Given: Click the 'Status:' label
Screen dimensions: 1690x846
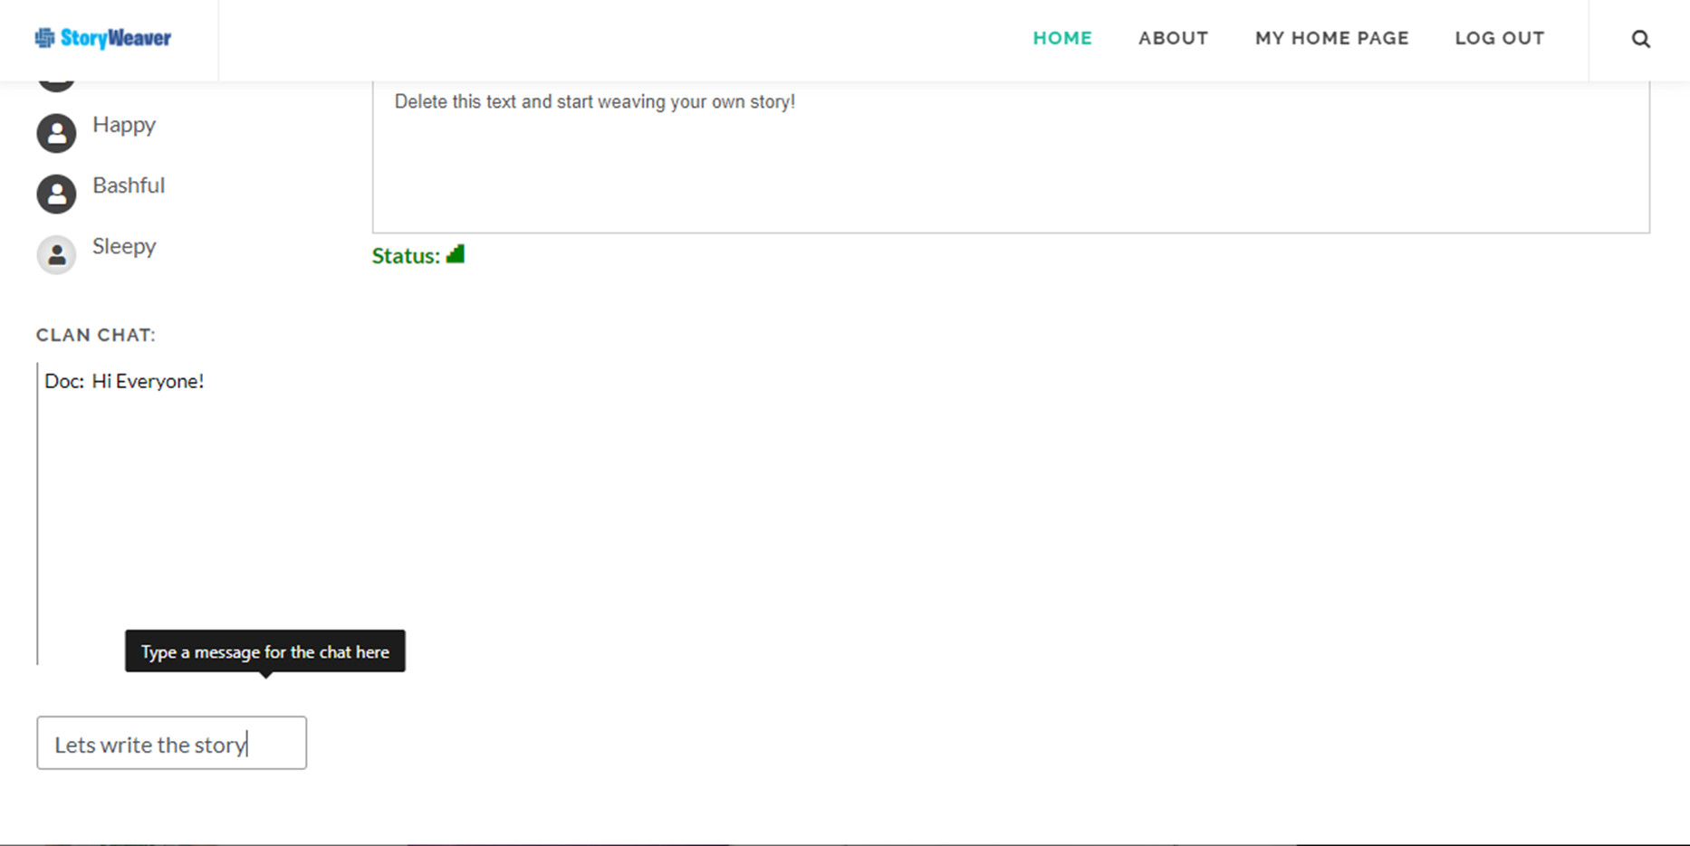Looking at the screenshot, I should [x=406, y=256].
